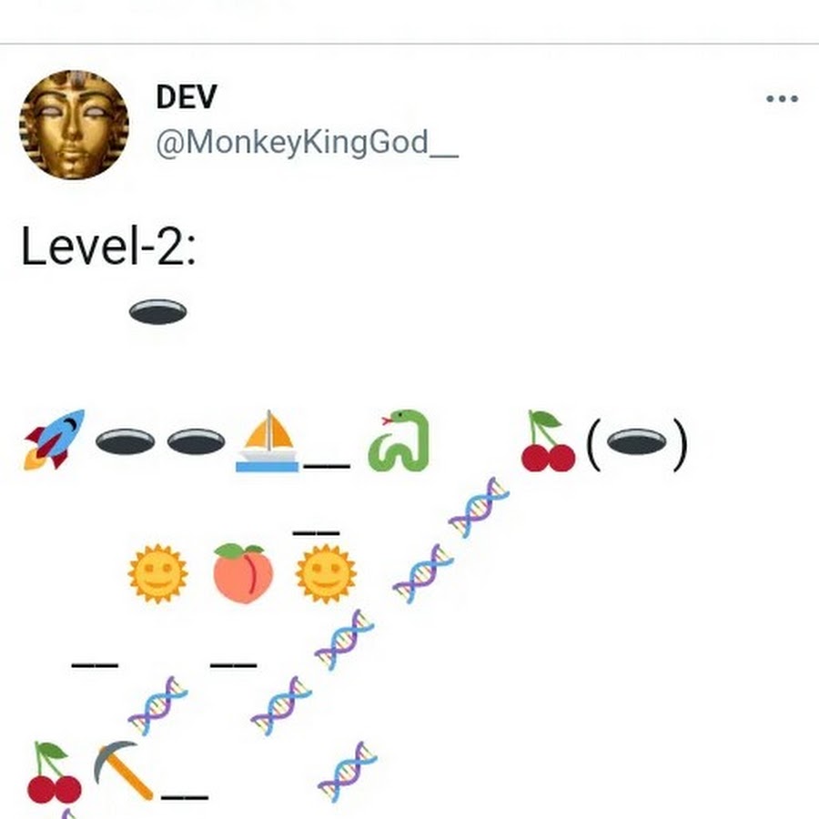
Task: Open the tweet's three-dot more options menu
Action: point(782,98)
